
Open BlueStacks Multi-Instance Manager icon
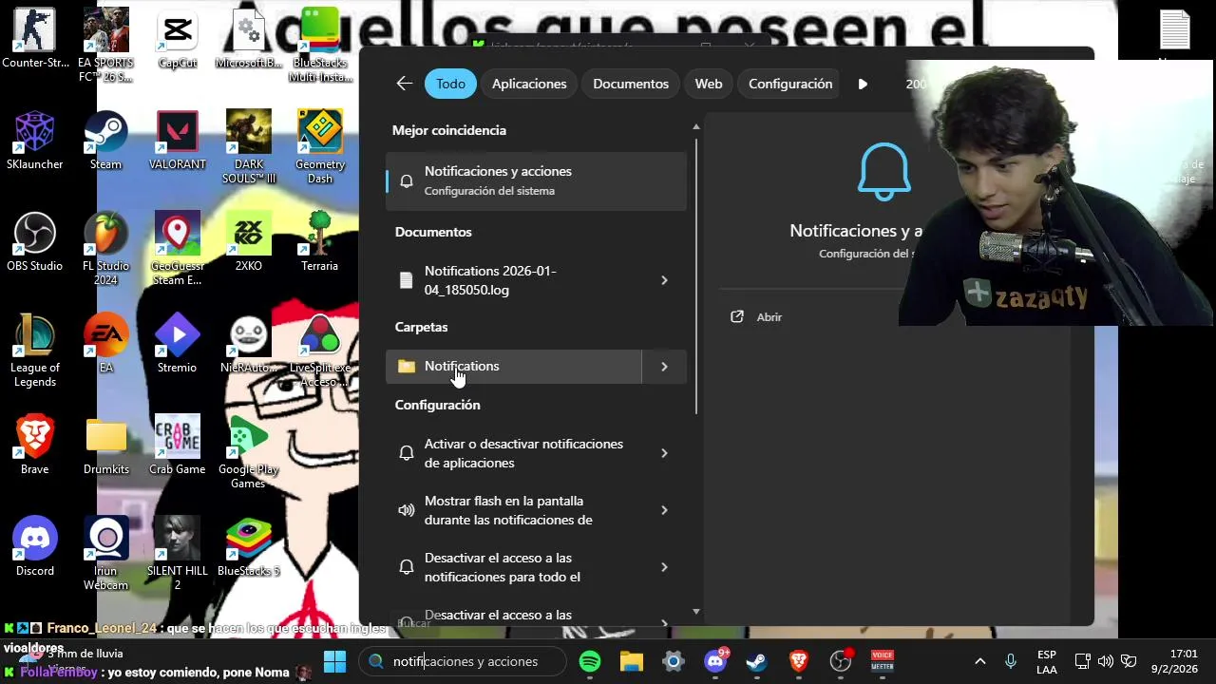[320, 45]
